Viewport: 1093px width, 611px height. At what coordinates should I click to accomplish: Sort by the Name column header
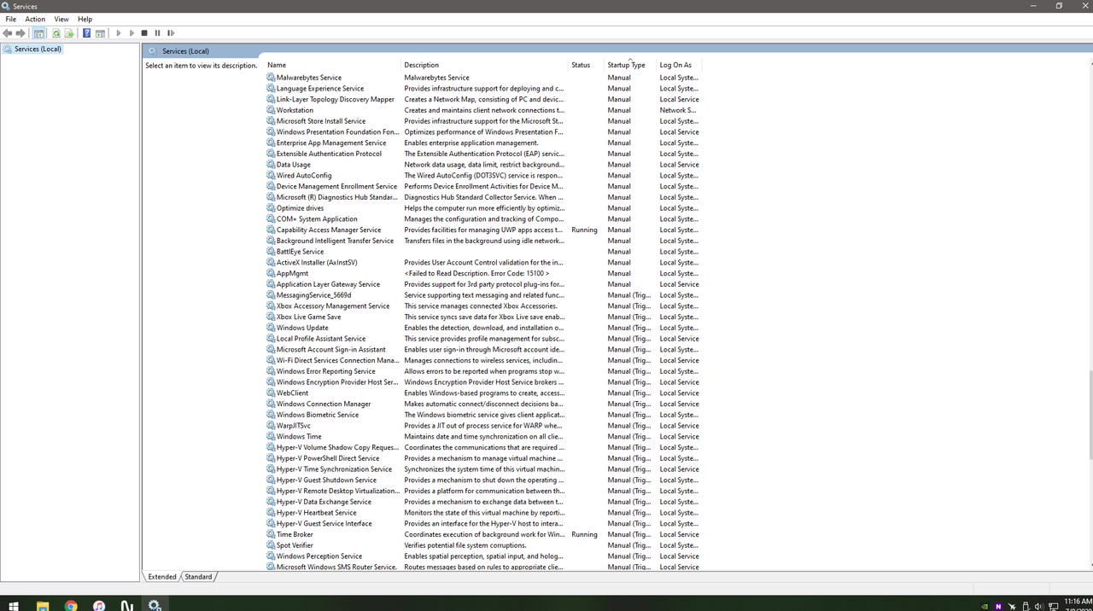pos(332,65)
